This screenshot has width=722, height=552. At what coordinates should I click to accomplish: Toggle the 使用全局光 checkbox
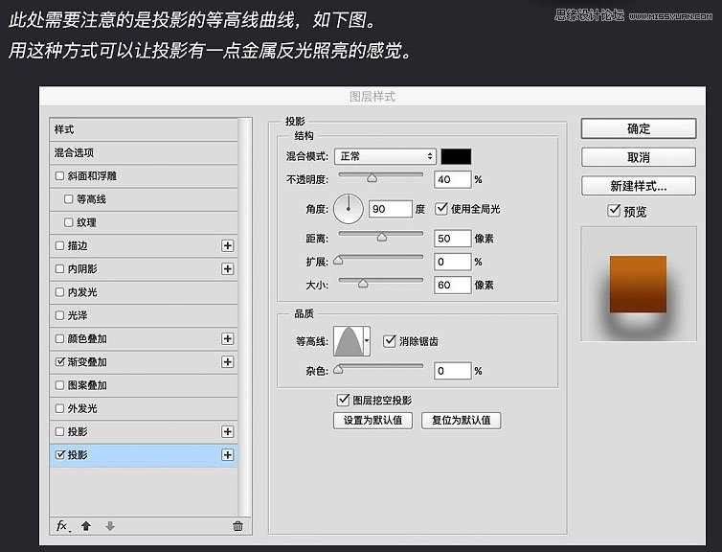coord(441,208)
